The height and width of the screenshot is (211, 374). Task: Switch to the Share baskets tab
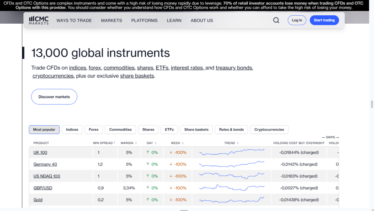coord(196,129)
